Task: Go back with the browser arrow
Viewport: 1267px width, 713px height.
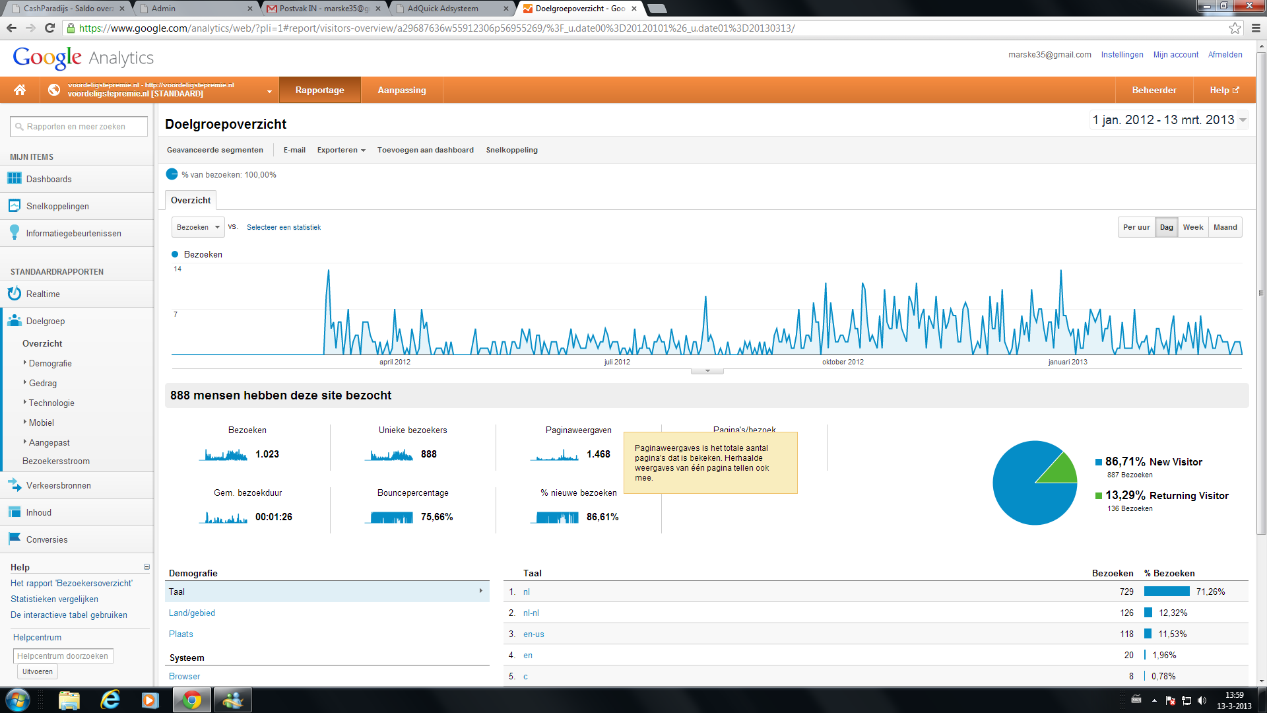Action: [11, 28]
